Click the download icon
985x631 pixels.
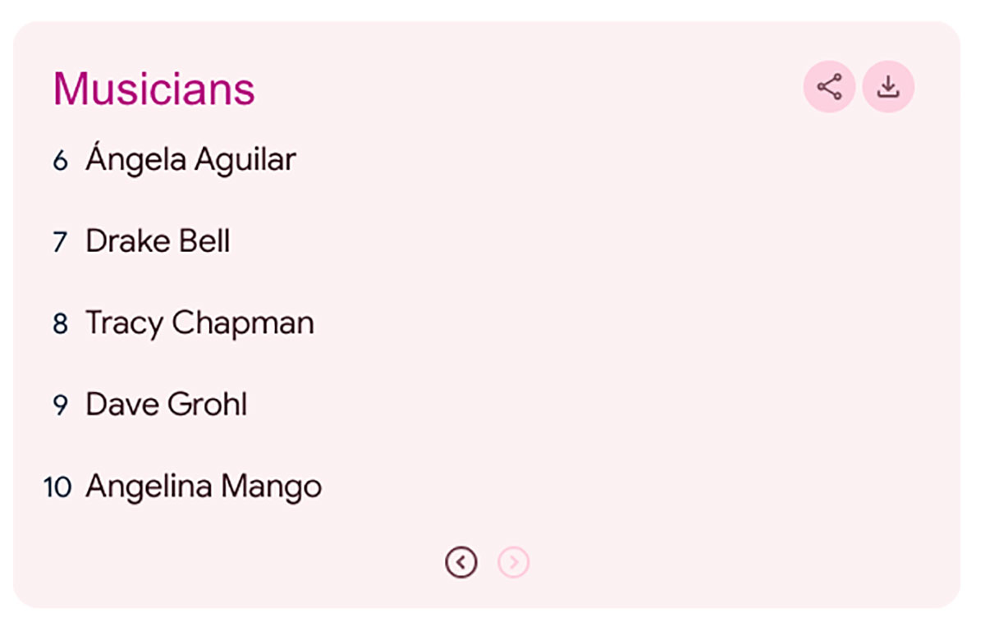[888, 86]
